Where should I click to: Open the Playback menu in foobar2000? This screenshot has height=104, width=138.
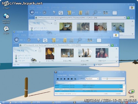(72, 75)
